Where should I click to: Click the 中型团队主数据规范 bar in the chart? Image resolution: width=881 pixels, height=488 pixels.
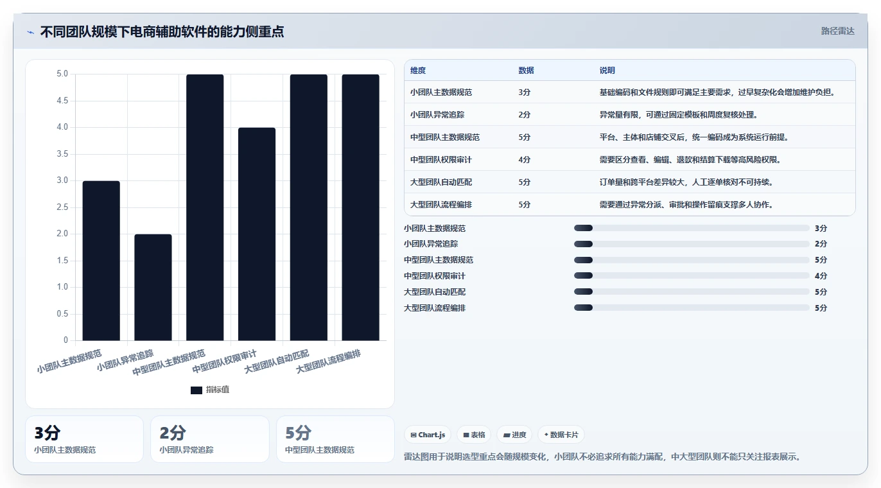[205, 207]
